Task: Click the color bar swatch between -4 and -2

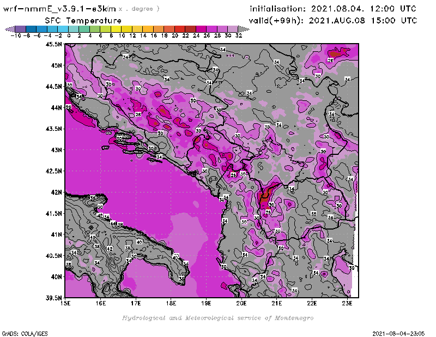Action: click(x=52, y=29)
